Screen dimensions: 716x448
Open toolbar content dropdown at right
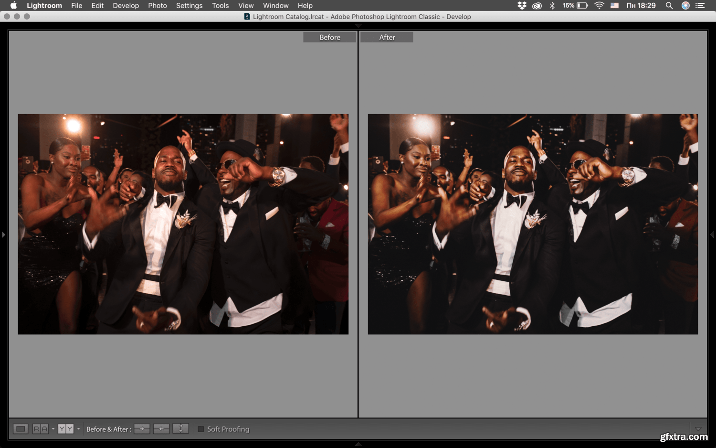coord(698,429)
